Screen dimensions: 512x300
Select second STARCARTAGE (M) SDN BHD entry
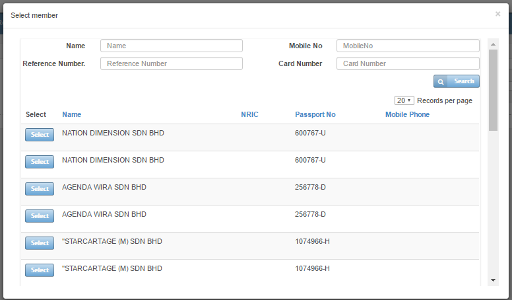click(40, 270)
